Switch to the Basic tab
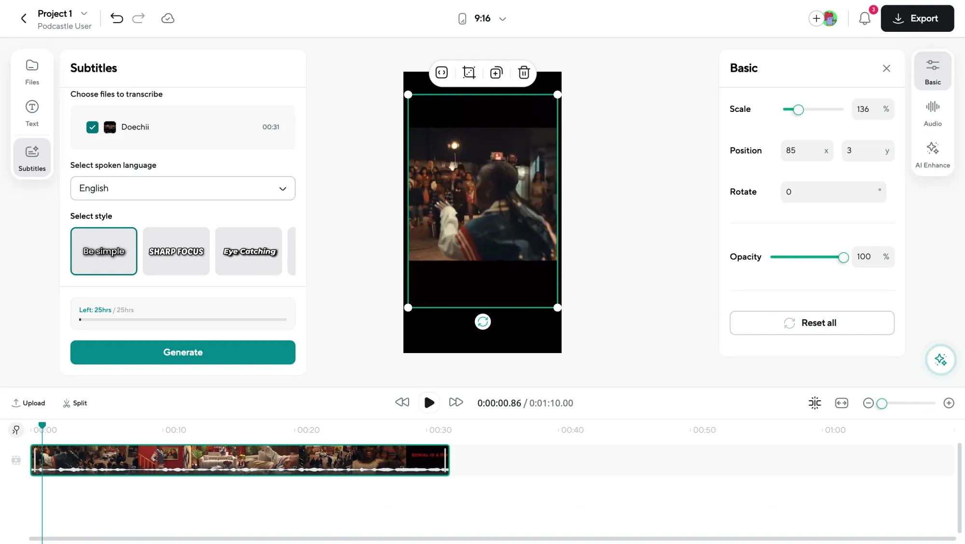 (x=932, y=71)
